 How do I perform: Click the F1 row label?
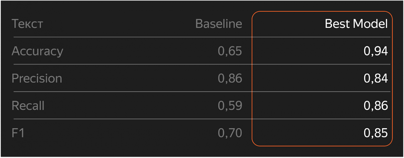pyautogui.click(x=18, y=133)
